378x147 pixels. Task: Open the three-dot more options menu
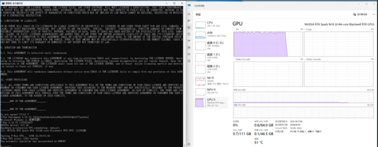coord(374,14)
